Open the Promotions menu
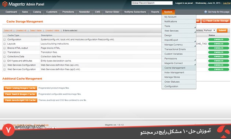 (x=68, y=12)
